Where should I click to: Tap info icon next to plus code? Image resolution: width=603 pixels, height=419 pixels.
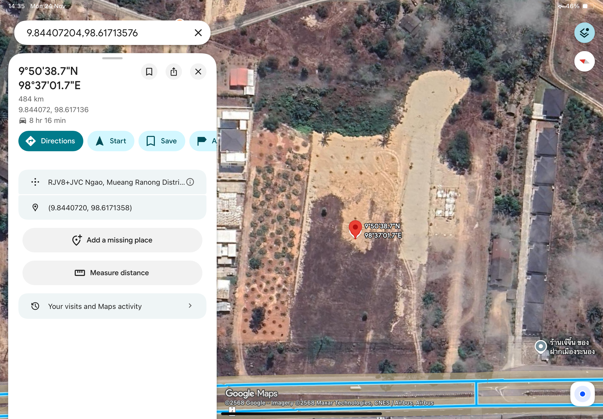click(190, 182)
